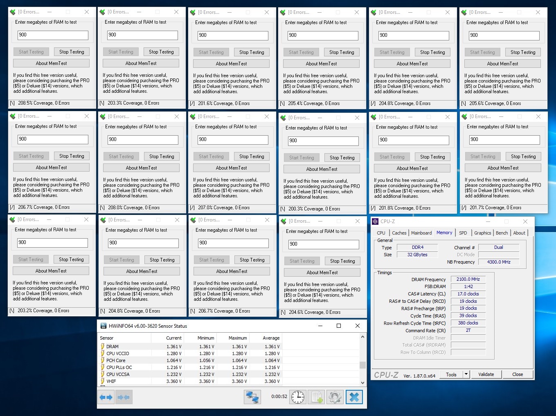This screenshot has width=556, height=416.
Task: Stop Testing in MemTest window at 203.3% coverage
Action: coord(161,52)
